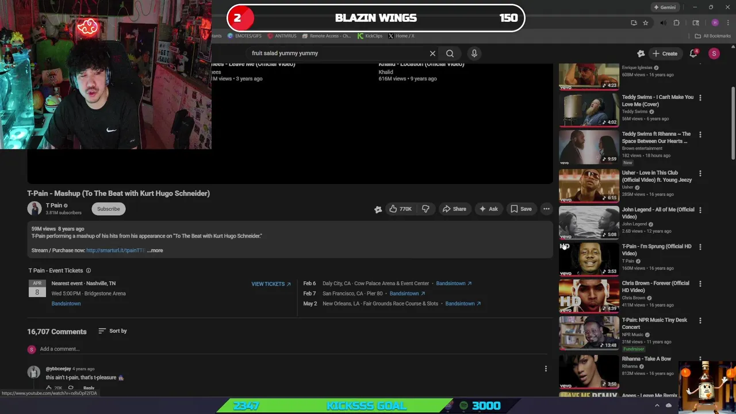
Task: Click the install app icon in address bar
Action: [x=634, y=23]
